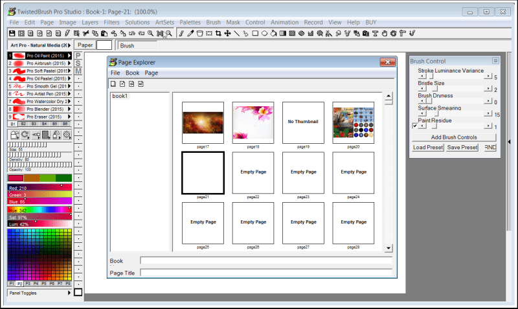Screen dimensions: 518x309
Task: Select the Move four-arrow tool
Action: tap(227, 34)
